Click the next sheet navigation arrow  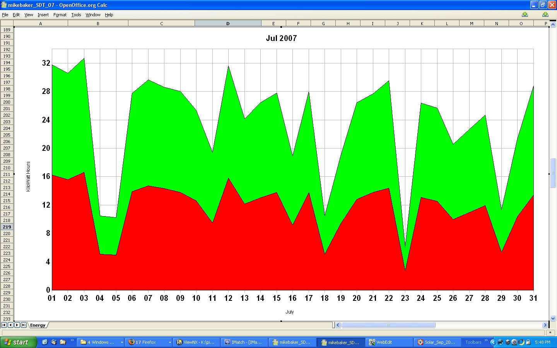point(17,325)
